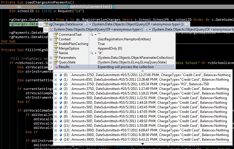This screenshot has height=149, width=234.
Task: Open the CommandText value visualizer magnifier
Action: pos(92,35)
